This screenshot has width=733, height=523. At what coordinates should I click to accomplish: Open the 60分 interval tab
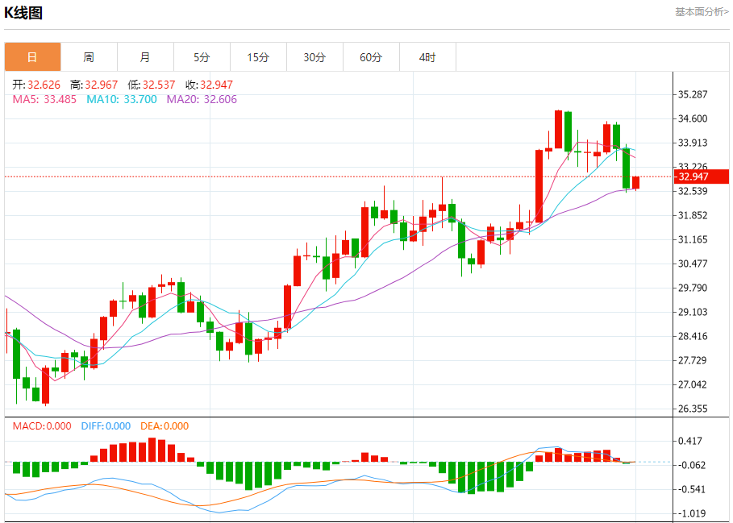pos(371,57)
